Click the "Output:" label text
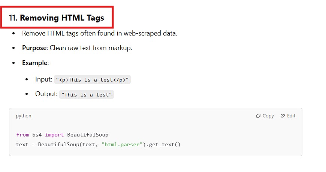Viewport: 326px width, 172px height. coord(46,94)
